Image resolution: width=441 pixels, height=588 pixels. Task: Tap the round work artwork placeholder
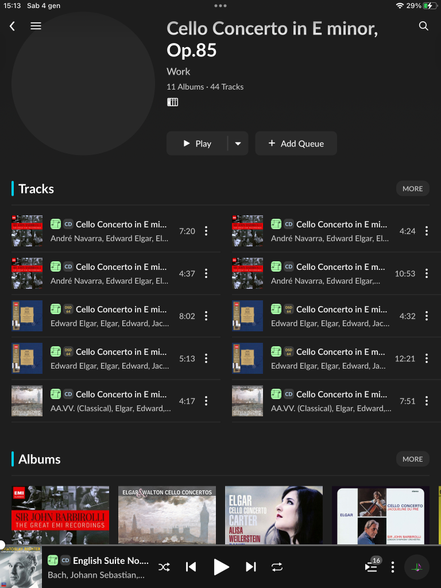[83, 83]
